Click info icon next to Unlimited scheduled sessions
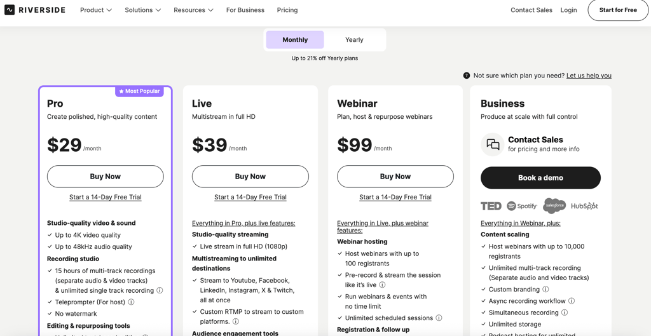This screenshot has width=651, height=336. pyautogui.click(x=439, y=318)
